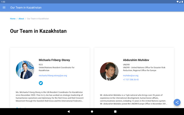The width and height of the screenshot is (184, 115).
Task: Tap the status bar clock 1:53
Action: 3,2
